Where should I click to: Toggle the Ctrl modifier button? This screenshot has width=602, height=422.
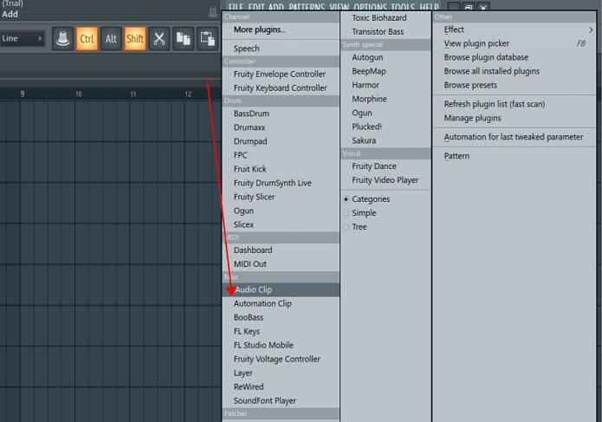point(87,38)
